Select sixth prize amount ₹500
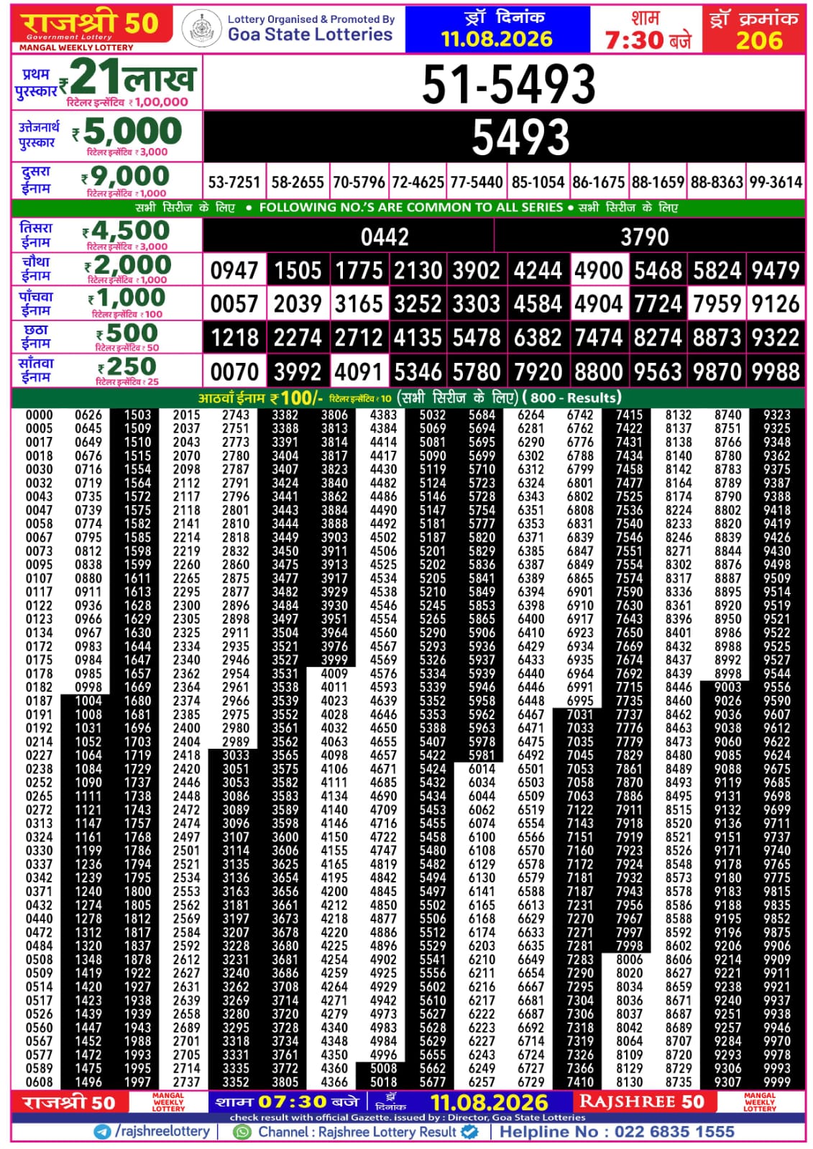The height and width of the screenshot is (1149, 813). pos(127,333)
